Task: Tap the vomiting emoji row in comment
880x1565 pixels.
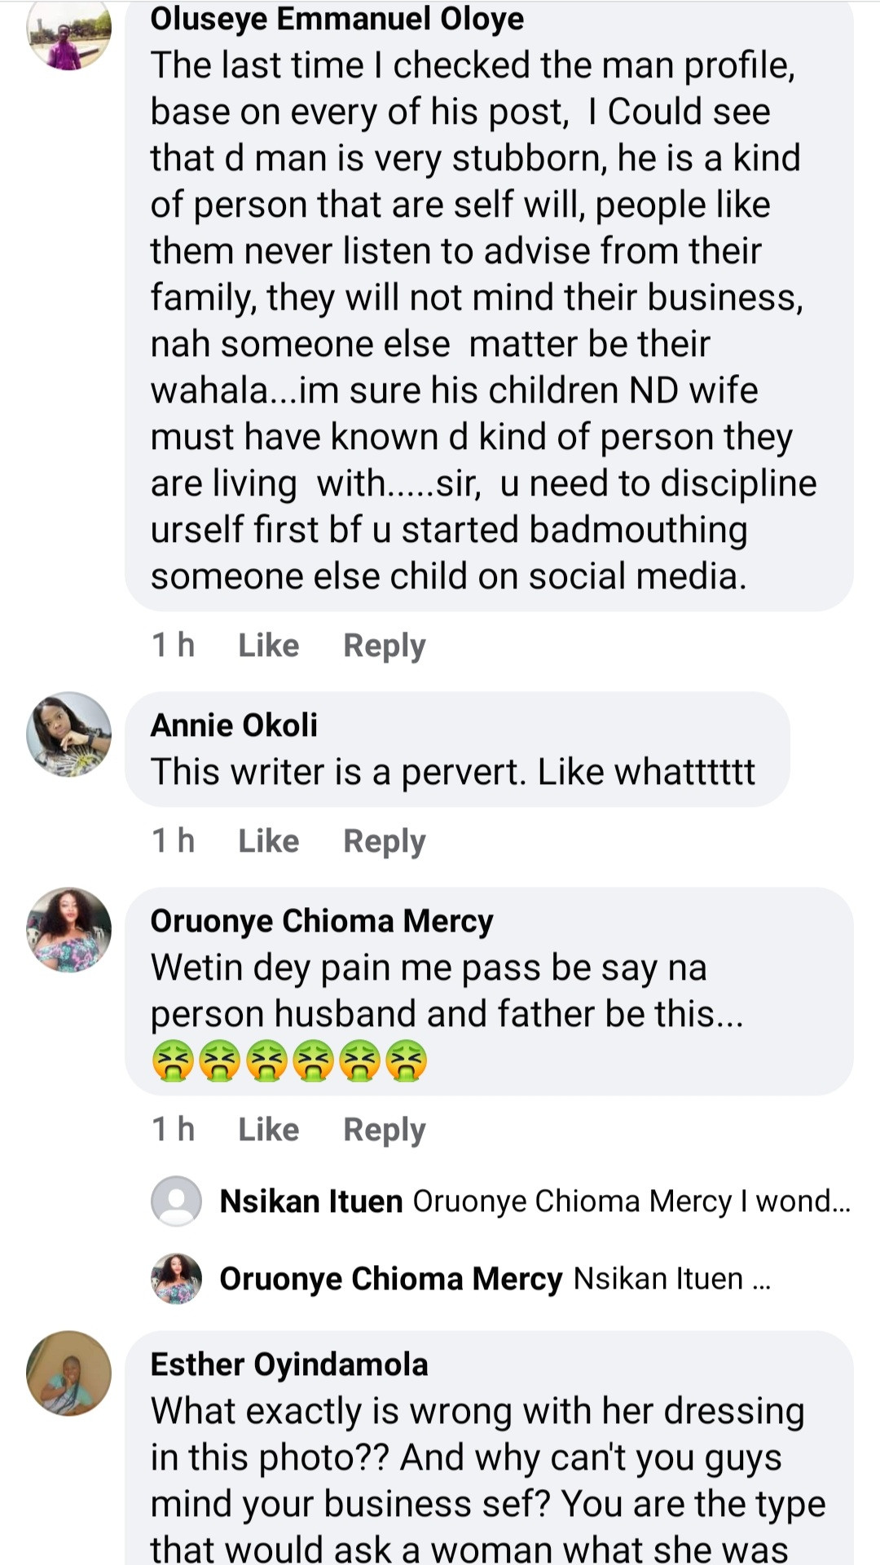Action: (x=289, y=1060)
